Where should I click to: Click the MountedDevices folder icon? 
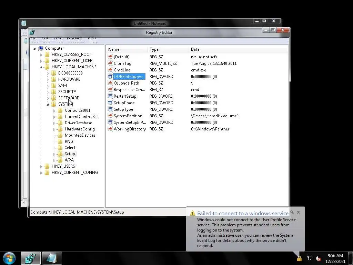(60, 135)
